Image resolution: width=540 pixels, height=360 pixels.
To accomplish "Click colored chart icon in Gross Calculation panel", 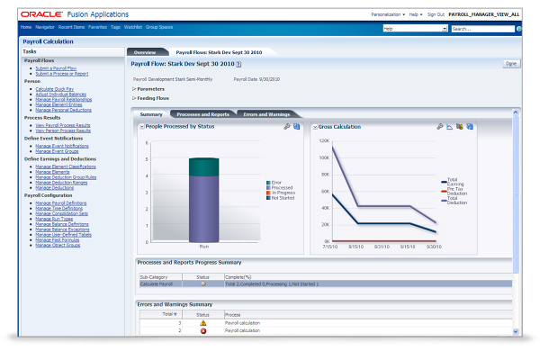I will [x=459, y=127].
